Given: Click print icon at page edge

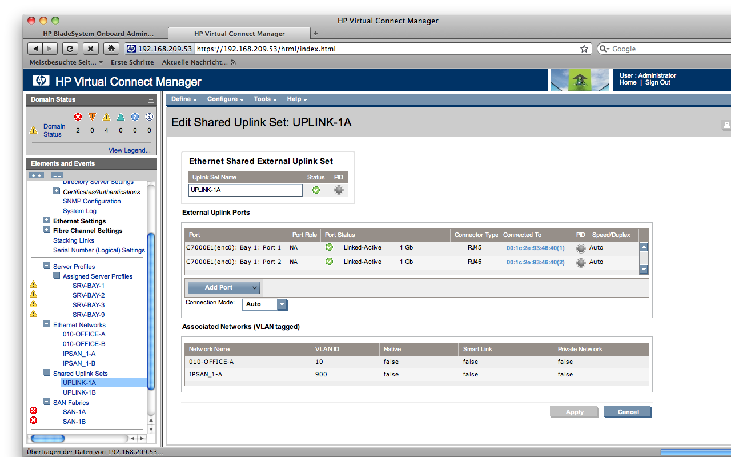Looking at the screenshot, I should coord(726,125).
